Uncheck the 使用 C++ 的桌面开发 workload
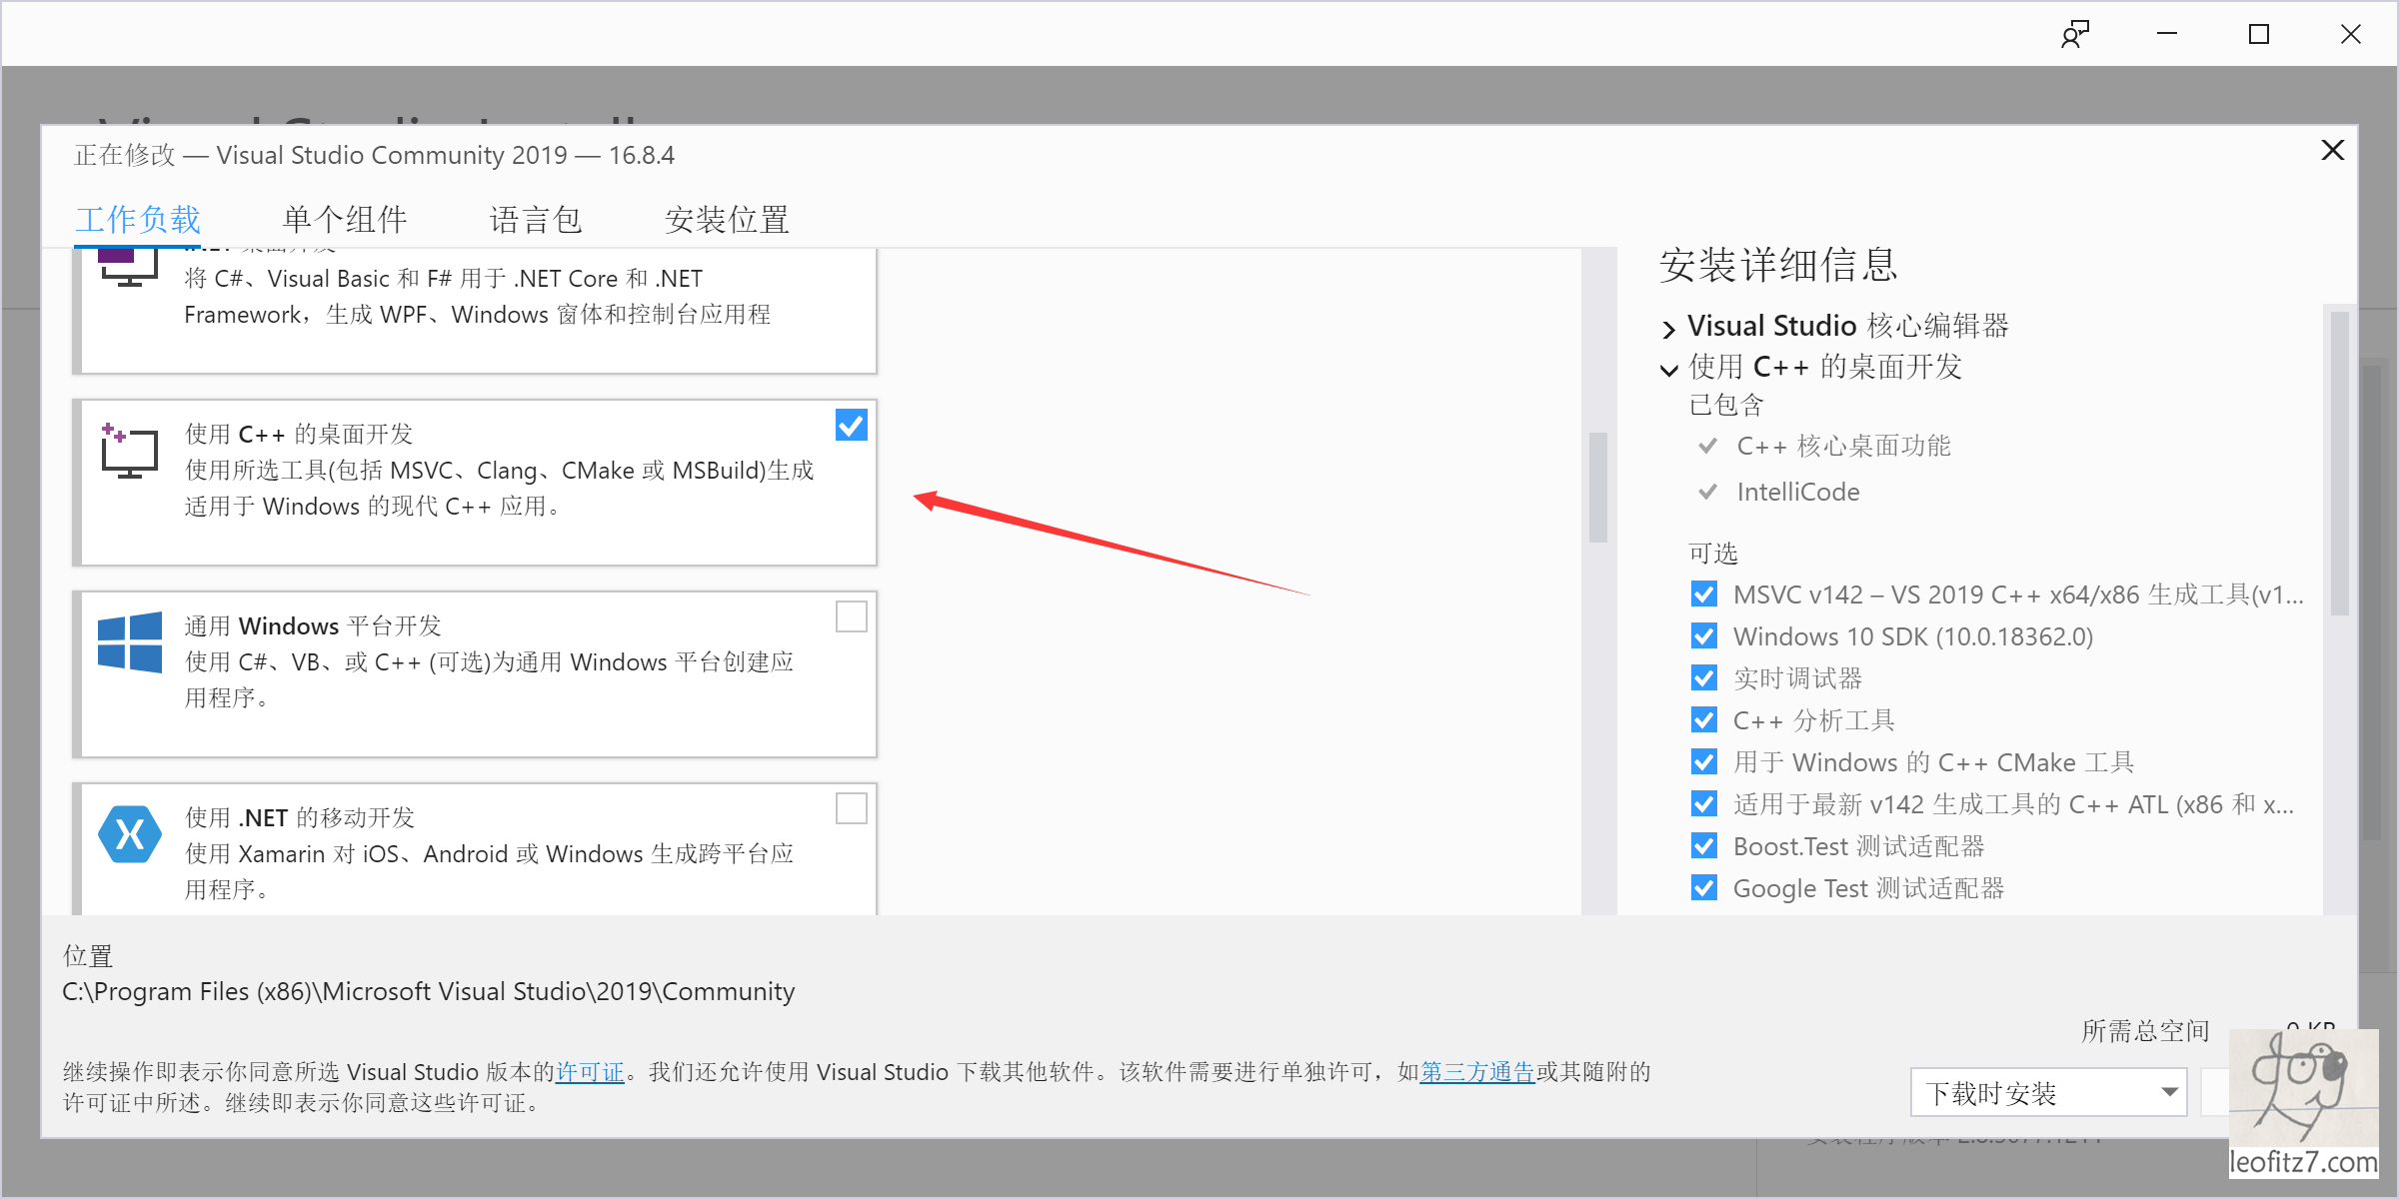 pos(851,426)
